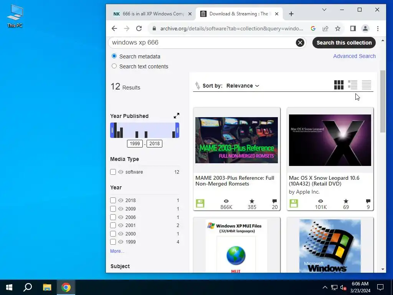Click the archive.org address bar URL

231,28
